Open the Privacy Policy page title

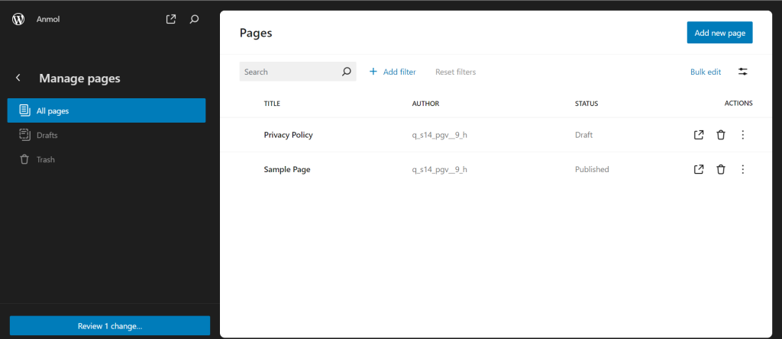288,135
